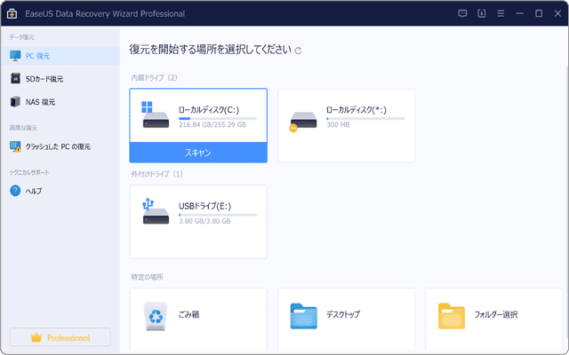Open クラッシュした PC の復元
The height and width of the screenshot is (355, 569).
(x=60, y=146)
